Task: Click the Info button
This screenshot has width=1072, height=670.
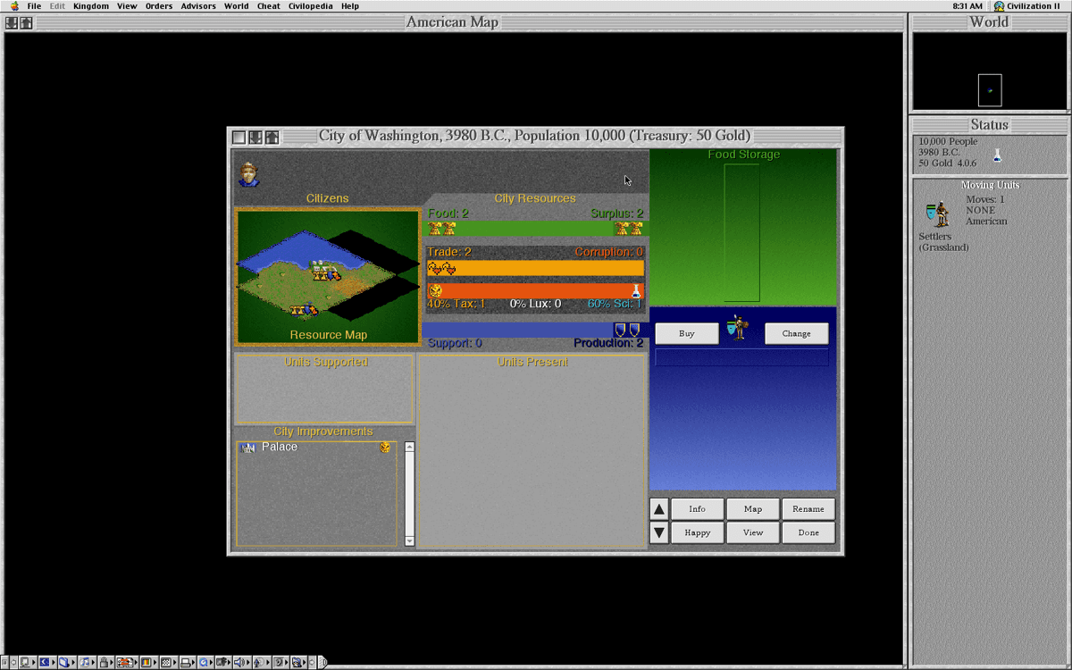Action: tap(698, 509)
